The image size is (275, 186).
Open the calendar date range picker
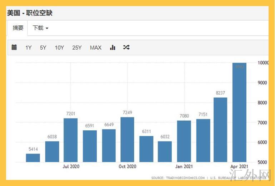click(14, 47)
